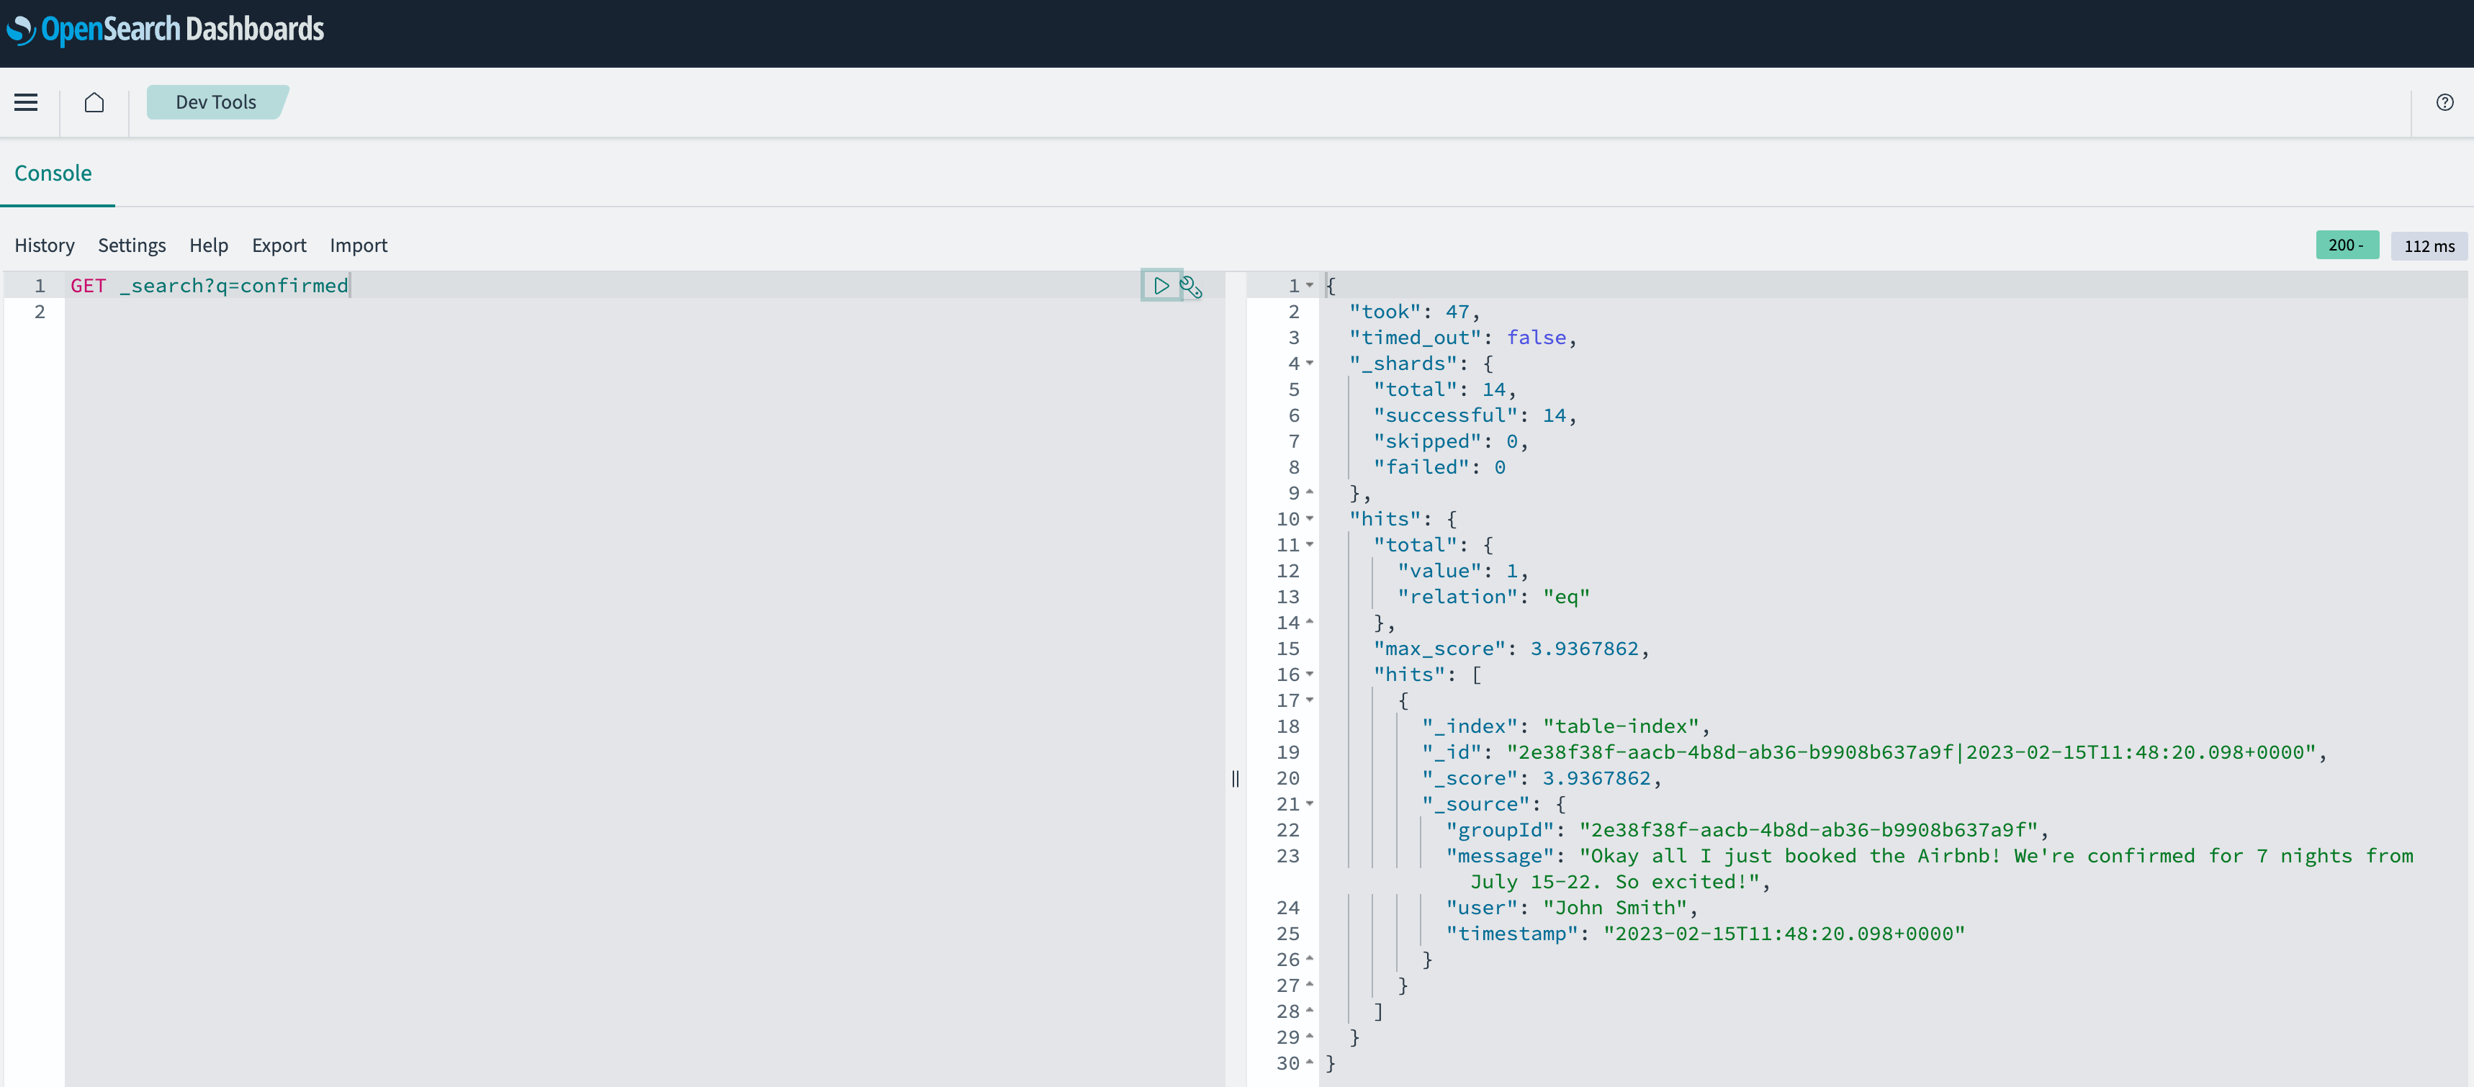The height and width of the screenshot is (1087, 2474).
Task: Collapse root object fold arrow line 1
Action: pyautogui.click(x=1309, y=285)
